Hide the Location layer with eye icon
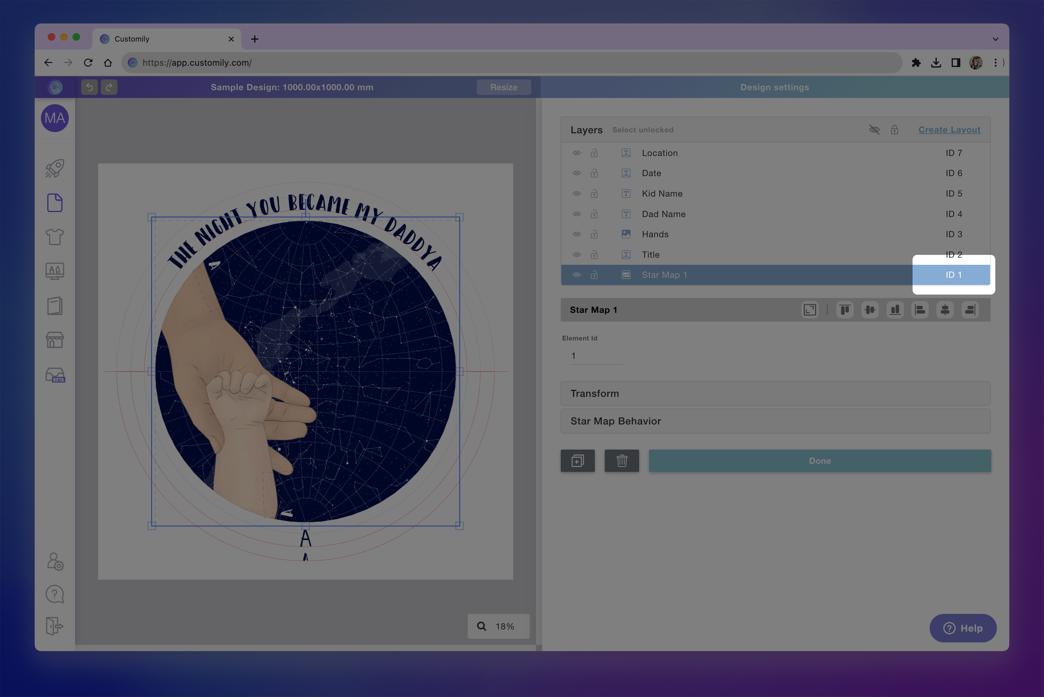The image size is (1044, 697). click(x=577, y=153)
